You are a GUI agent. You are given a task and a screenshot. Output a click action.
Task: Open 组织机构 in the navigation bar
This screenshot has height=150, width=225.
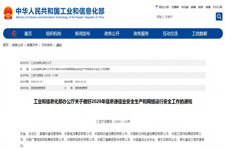pyautogui.click(x=53, y=33)
